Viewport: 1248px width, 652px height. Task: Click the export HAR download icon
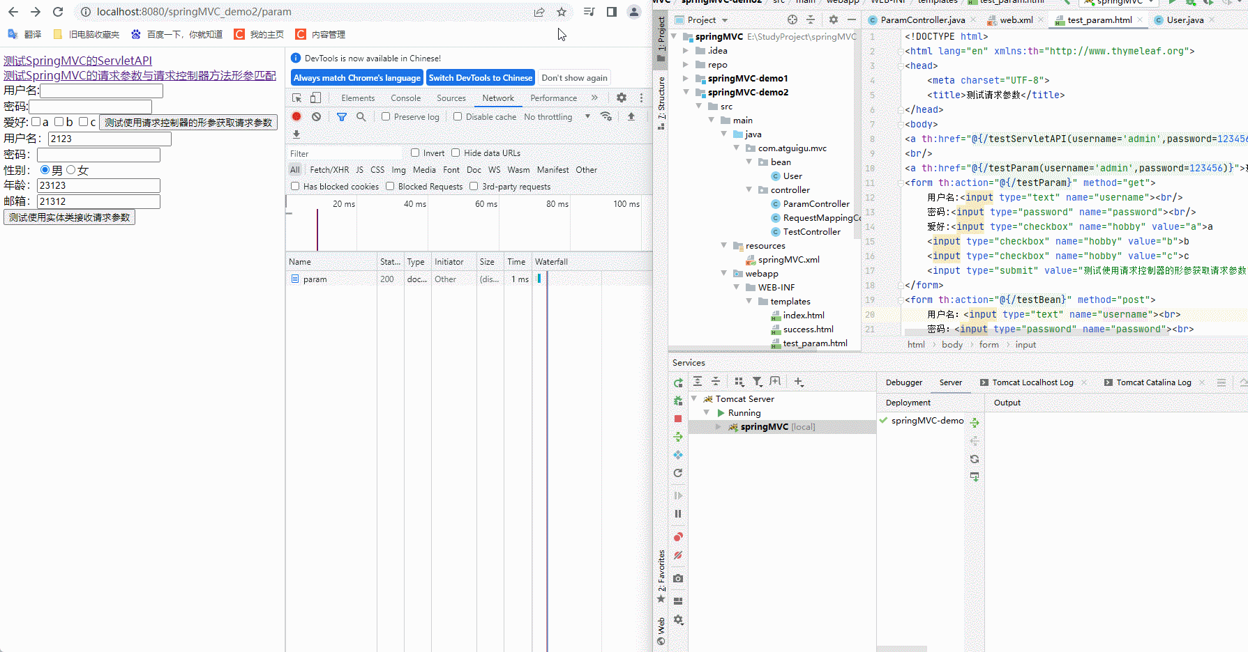[296, 134]
